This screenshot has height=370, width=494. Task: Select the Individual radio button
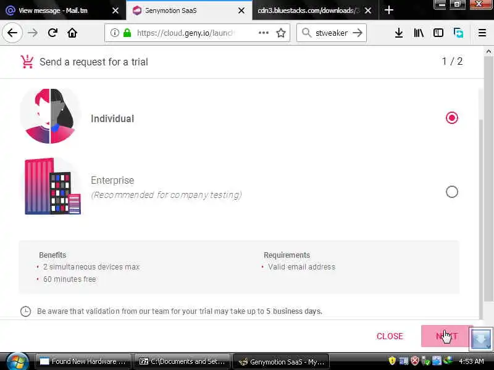[452, 118]
